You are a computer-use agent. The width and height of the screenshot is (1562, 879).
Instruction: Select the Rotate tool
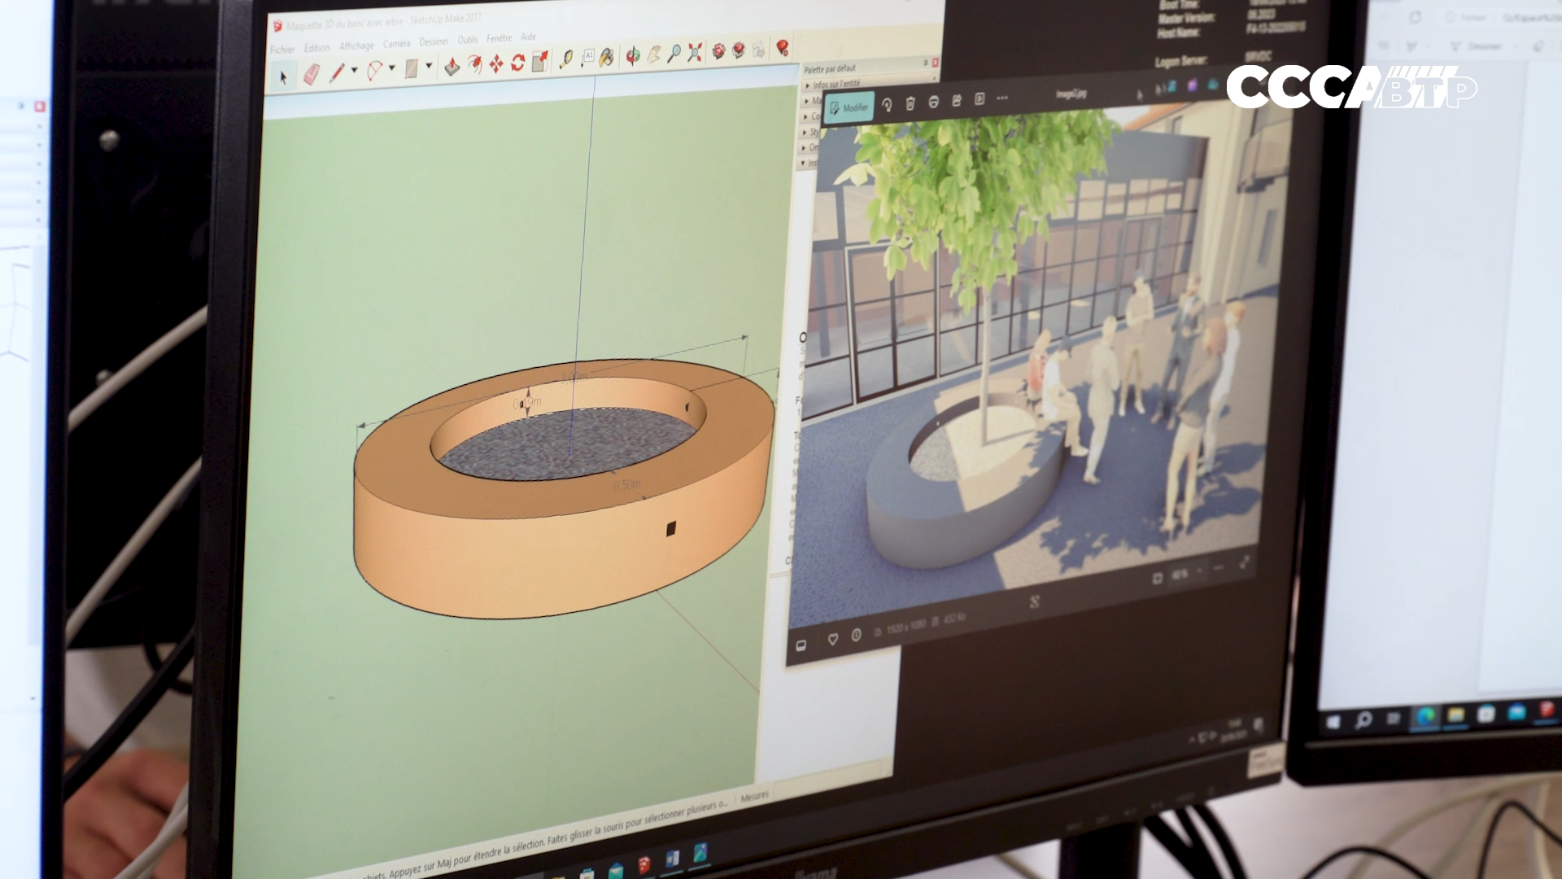[517, 63]
